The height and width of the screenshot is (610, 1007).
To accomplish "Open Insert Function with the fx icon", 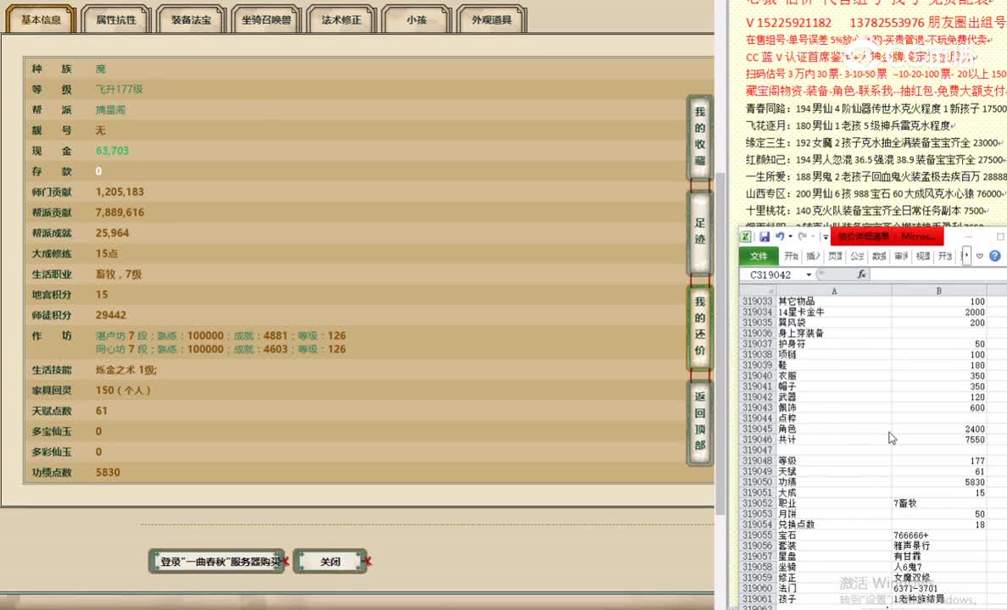I will point(862,273).
